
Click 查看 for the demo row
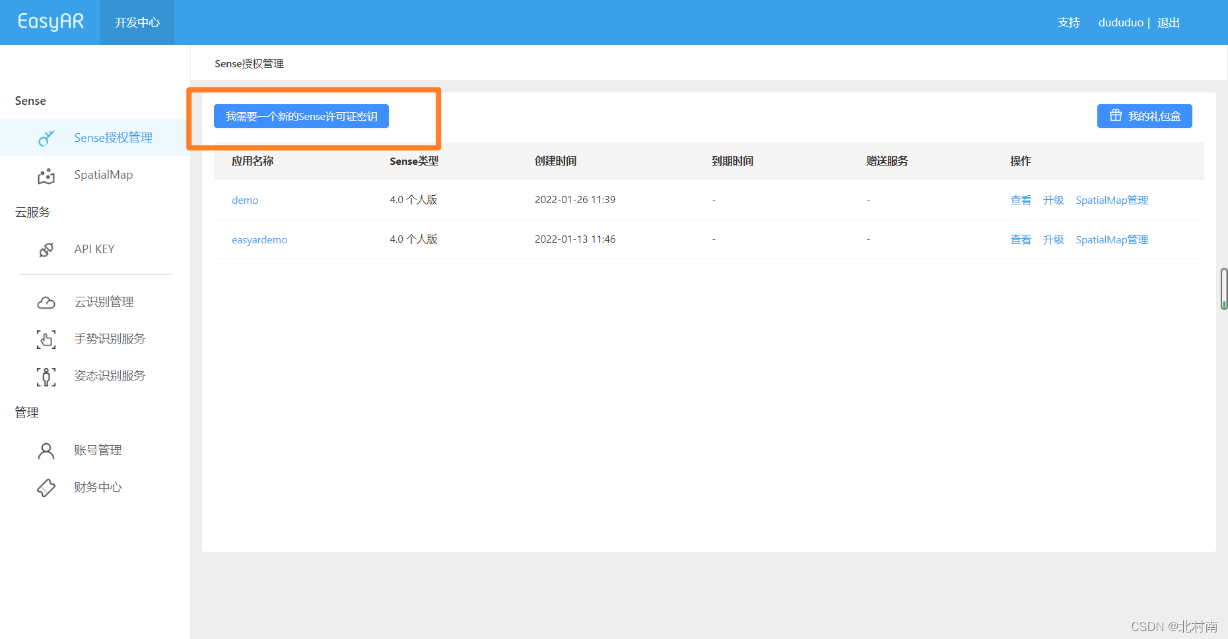(1021, 200)
